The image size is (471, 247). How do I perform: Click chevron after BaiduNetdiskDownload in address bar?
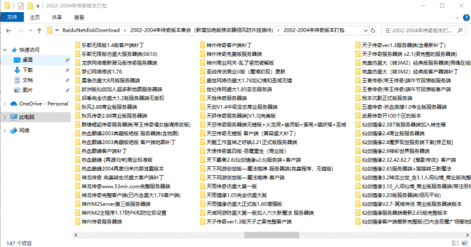point(125,30)
